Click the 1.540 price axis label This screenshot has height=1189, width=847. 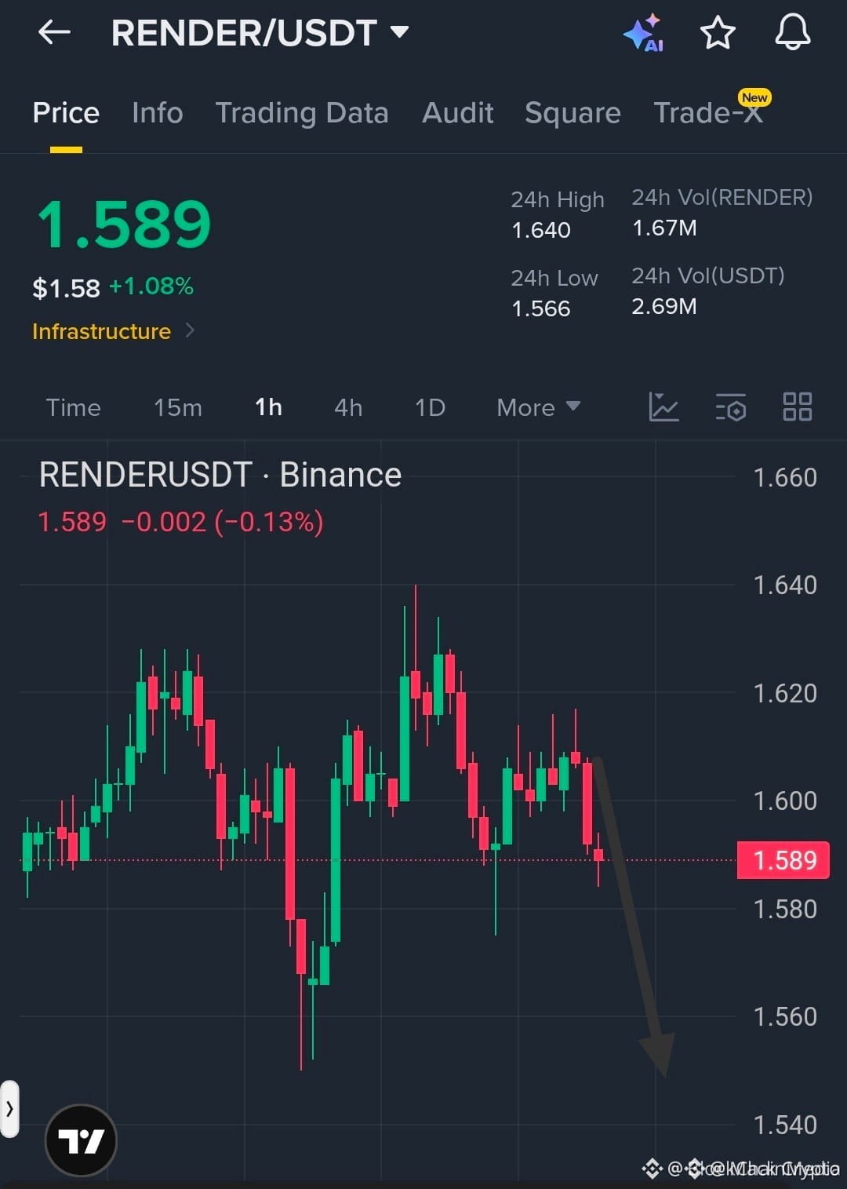click(785, 1125)
